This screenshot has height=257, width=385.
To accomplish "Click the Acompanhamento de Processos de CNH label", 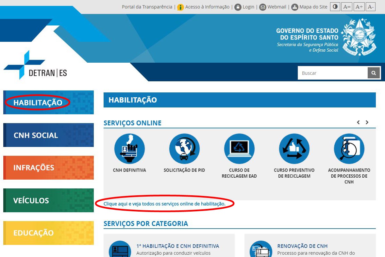I will click(349, 176).
